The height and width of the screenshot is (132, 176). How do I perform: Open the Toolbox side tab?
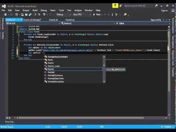pos(3,36)
